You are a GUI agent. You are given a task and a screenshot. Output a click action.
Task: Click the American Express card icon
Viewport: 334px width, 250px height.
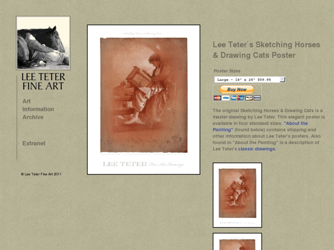[234, 98]
